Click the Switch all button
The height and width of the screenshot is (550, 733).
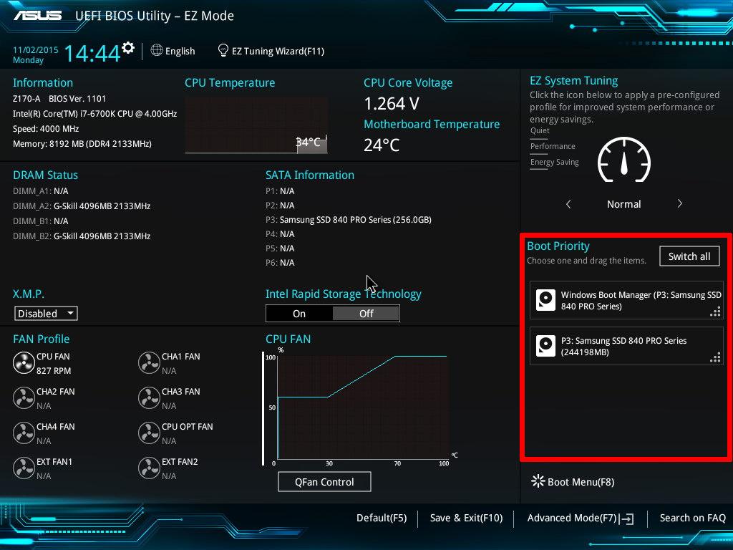click(x=689, y=256)
